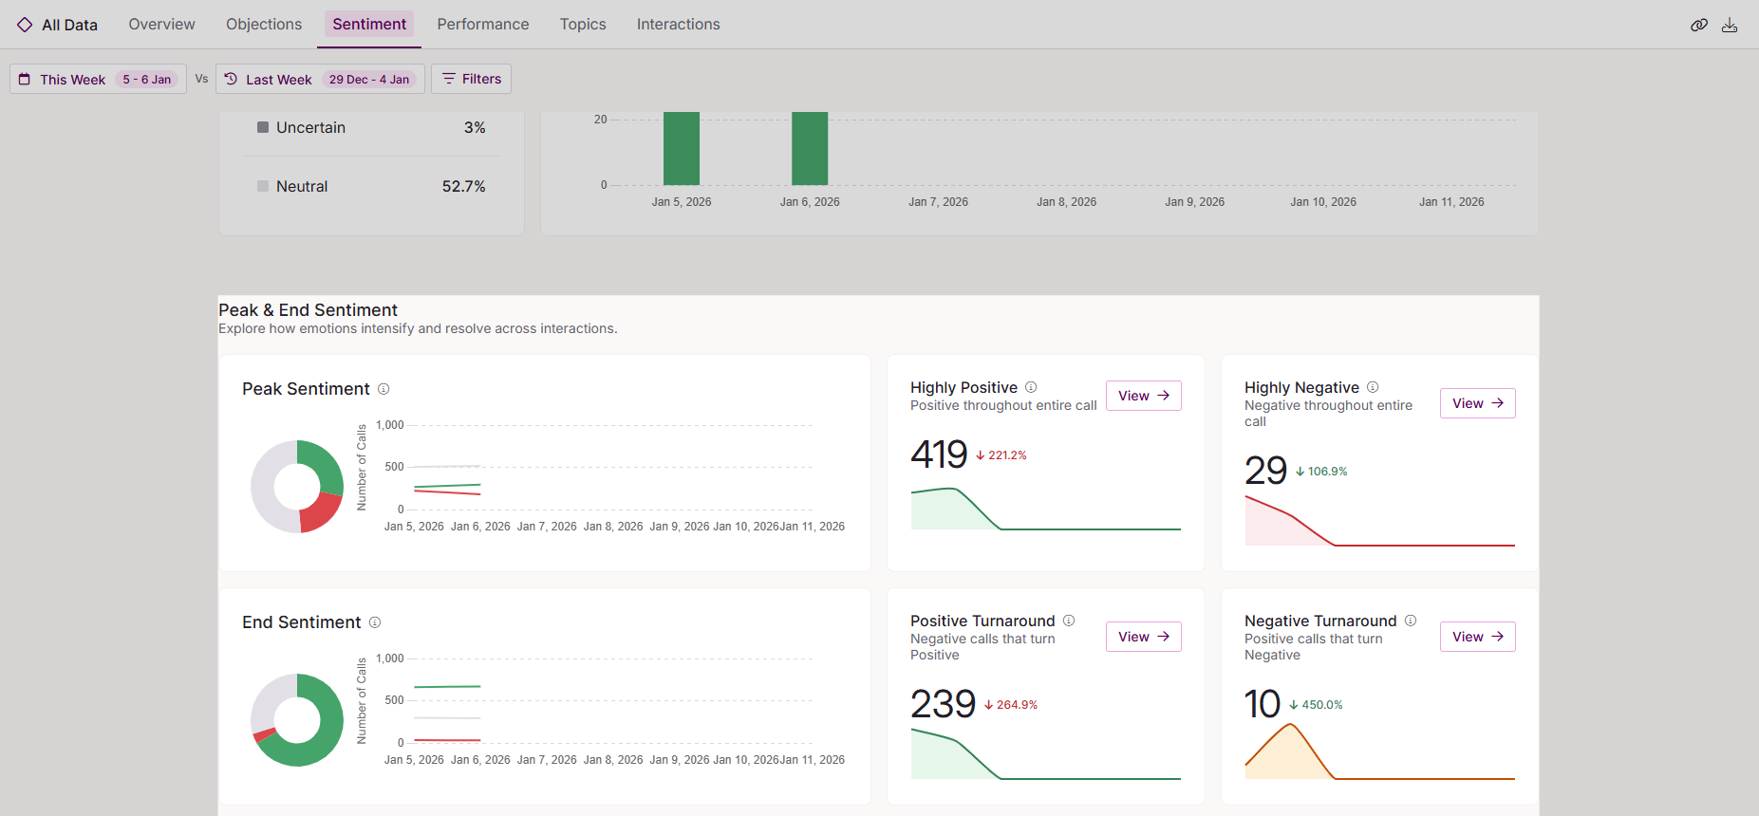Screen dimensions: 1759x816
Task: View Negative Turnaround calls
Action: (x=1477, y=637)
